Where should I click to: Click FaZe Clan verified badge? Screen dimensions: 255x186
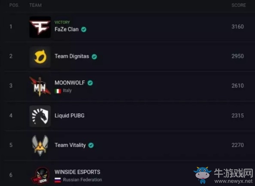[84, 30]
